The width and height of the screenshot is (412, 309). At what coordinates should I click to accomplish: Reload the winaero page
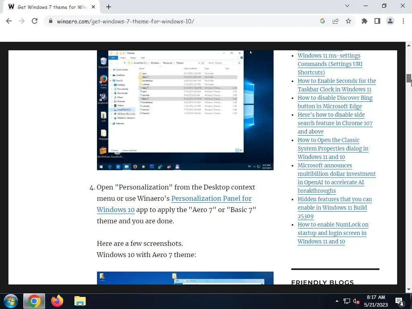pos(35,21)
